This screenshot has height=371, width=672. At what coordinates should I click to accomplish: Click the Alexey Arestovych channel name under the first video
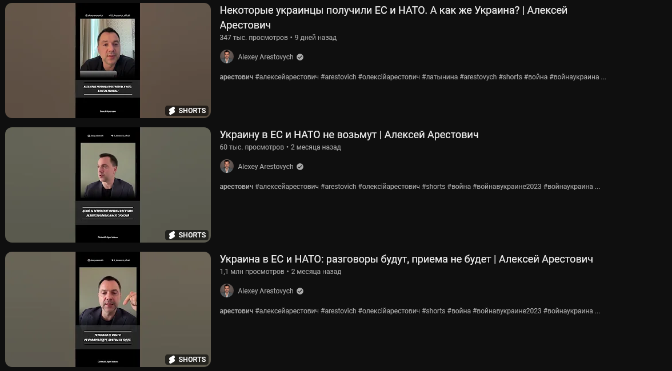(266, 57)
